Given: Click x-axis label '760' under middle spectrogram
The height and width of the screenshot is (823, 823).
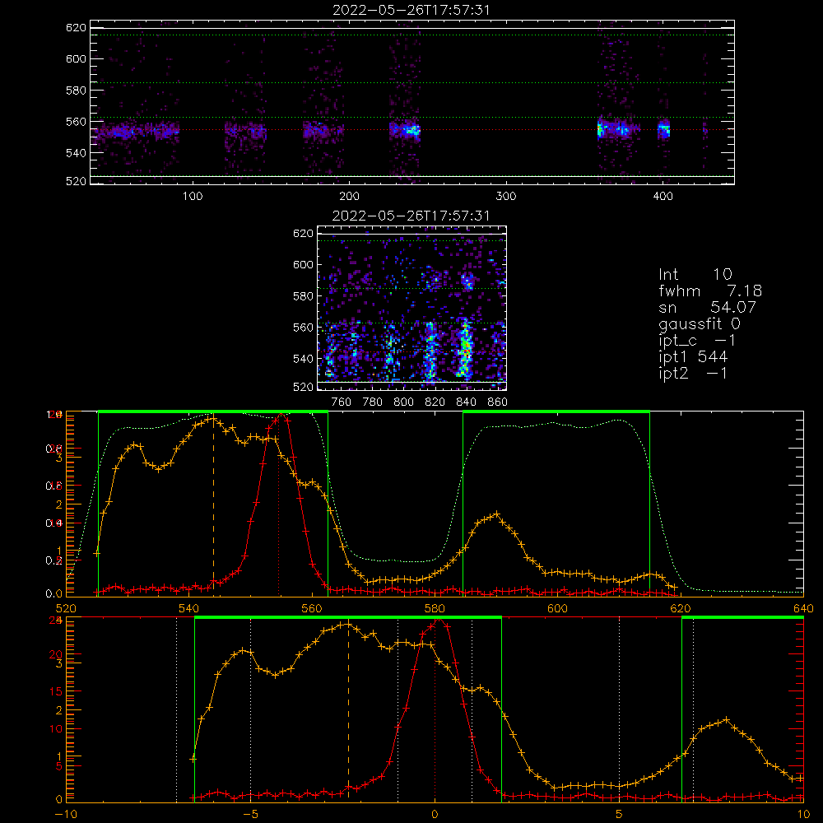Looking at the screenshot, I should pos(342,402).
